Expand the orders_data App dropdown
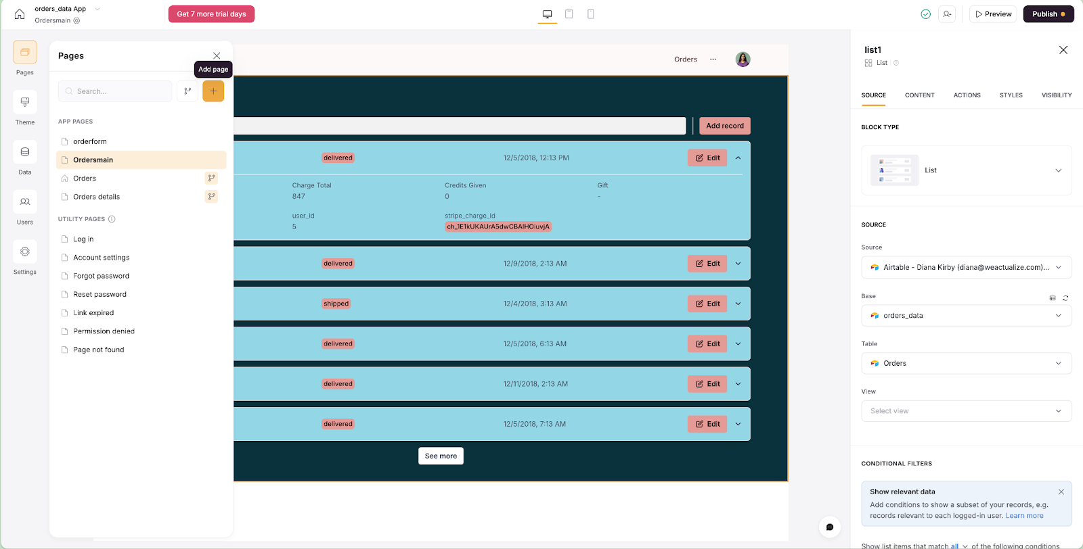Screen dimensions: 1083x549 (97, 9)
